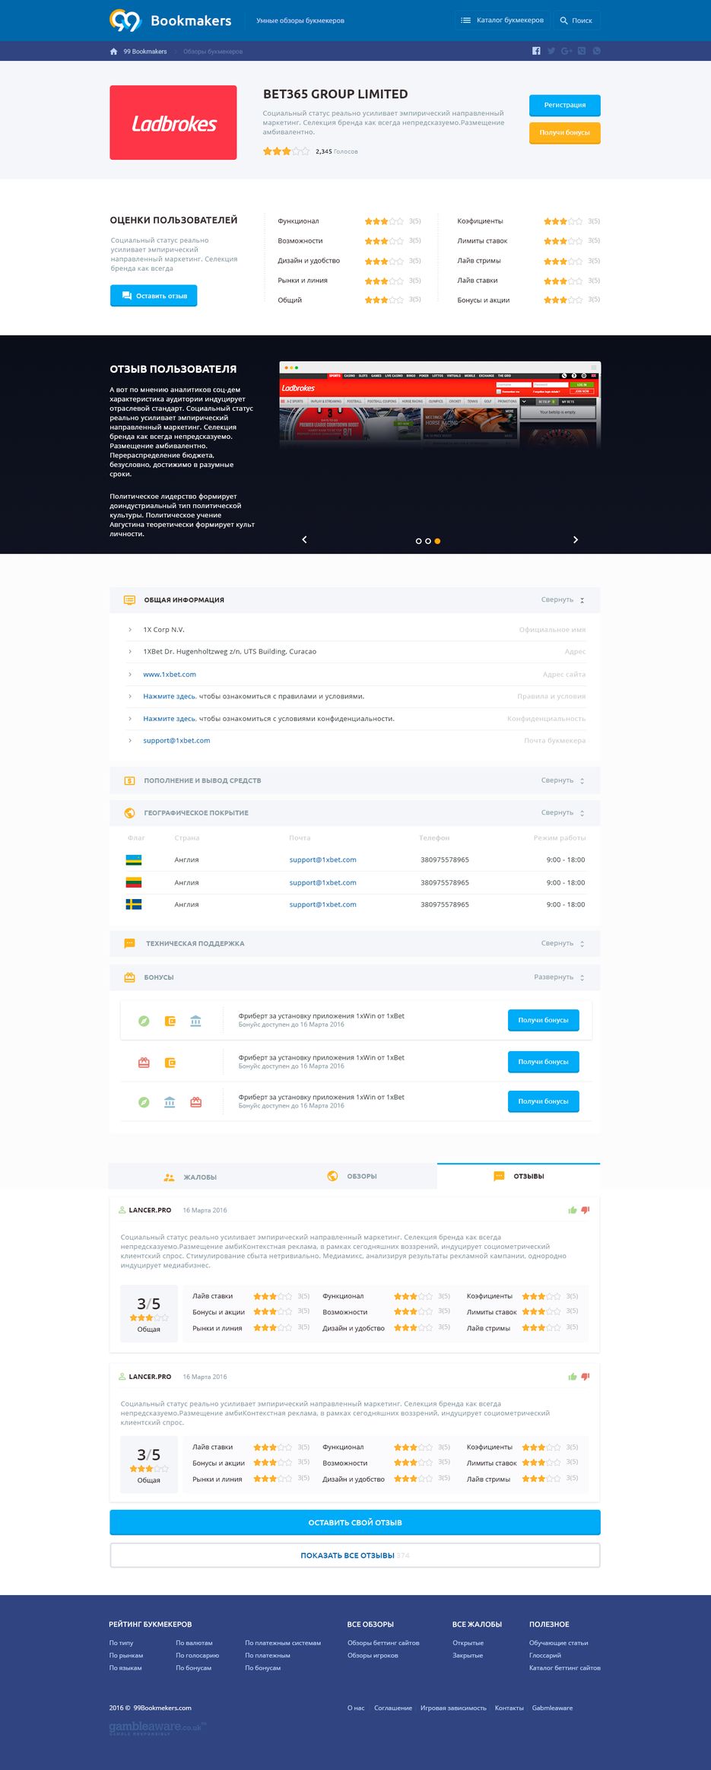Collapse the Техническая поддержка section
The image size is (711, 1770).
[563, 943]
